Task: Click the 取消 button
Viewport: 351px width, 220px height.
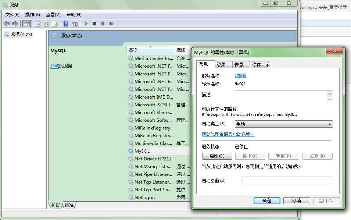Action: 297,201
